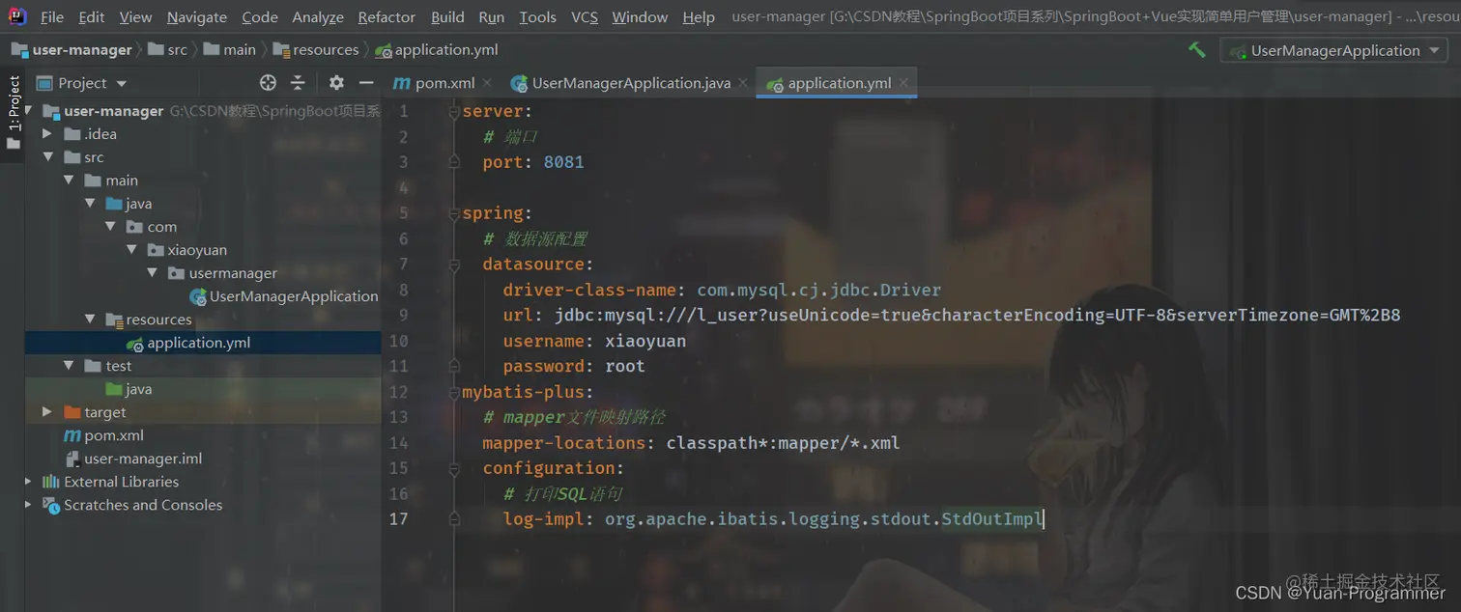Click the password value root
This screenshot has width=1461, height=612.
point(625,366)
